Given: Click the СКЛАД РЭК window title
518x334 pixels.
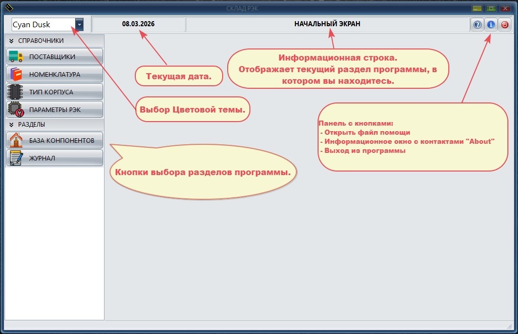Looking at the screenshot, I should click(242, 8).
